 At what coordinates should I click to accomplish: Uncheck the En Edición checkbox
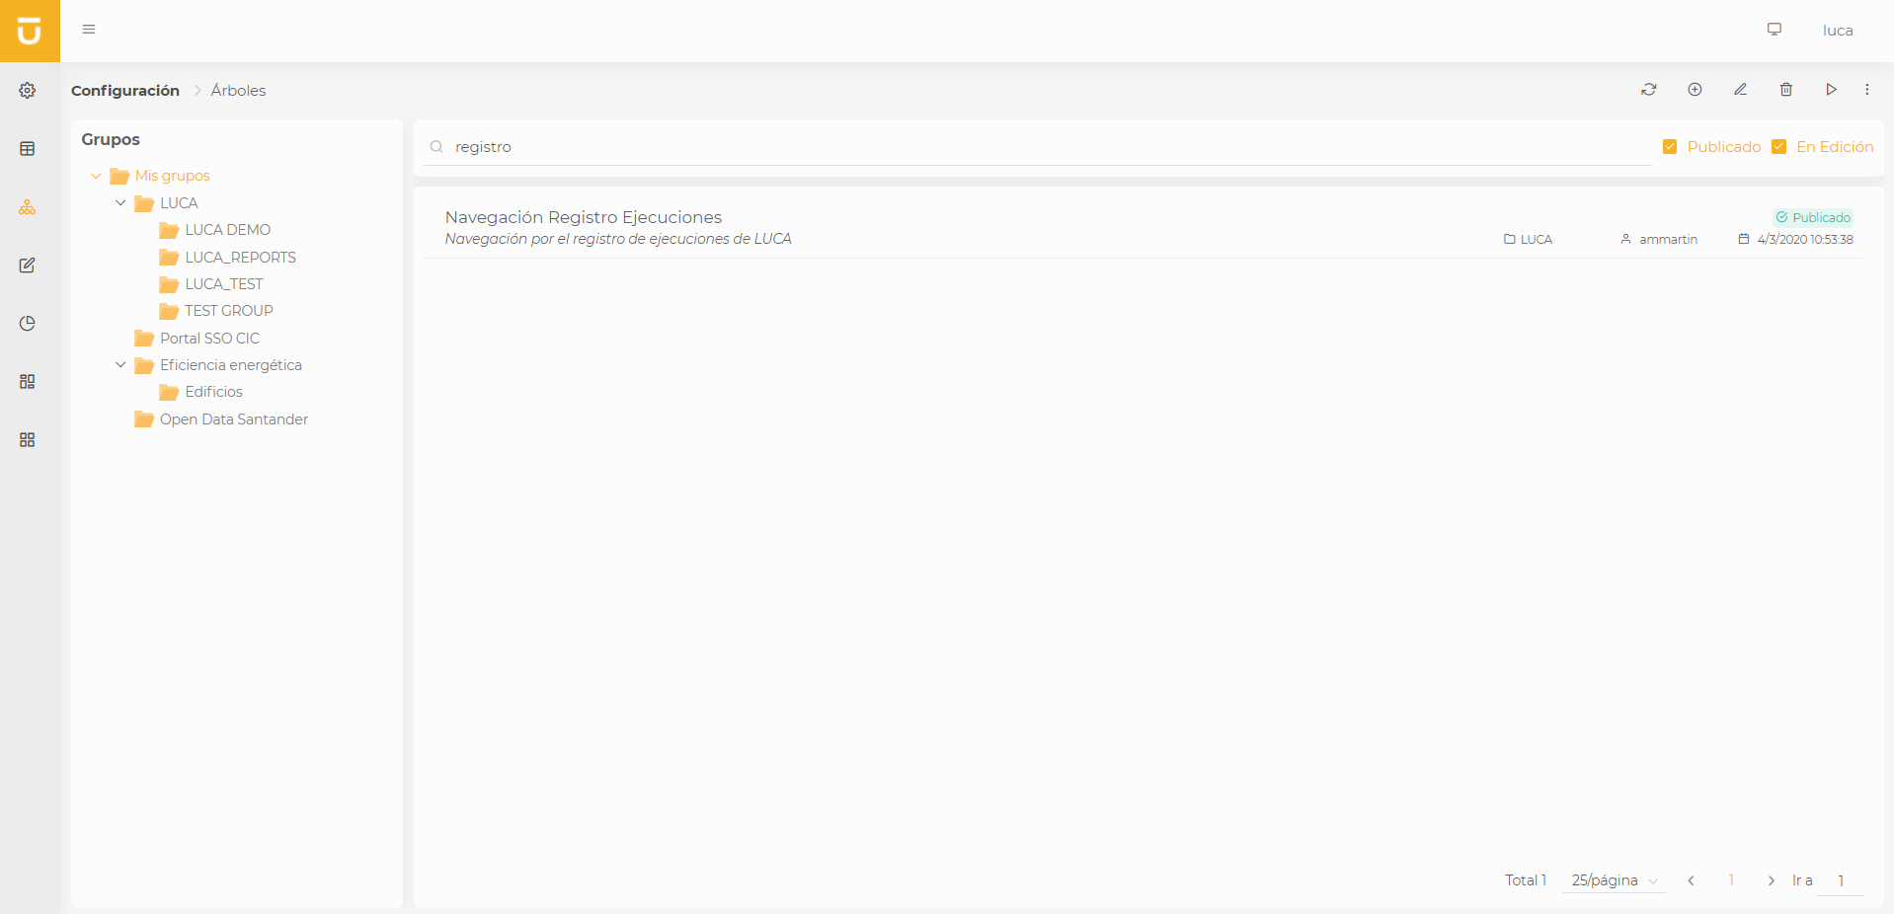coord(1778,147)
